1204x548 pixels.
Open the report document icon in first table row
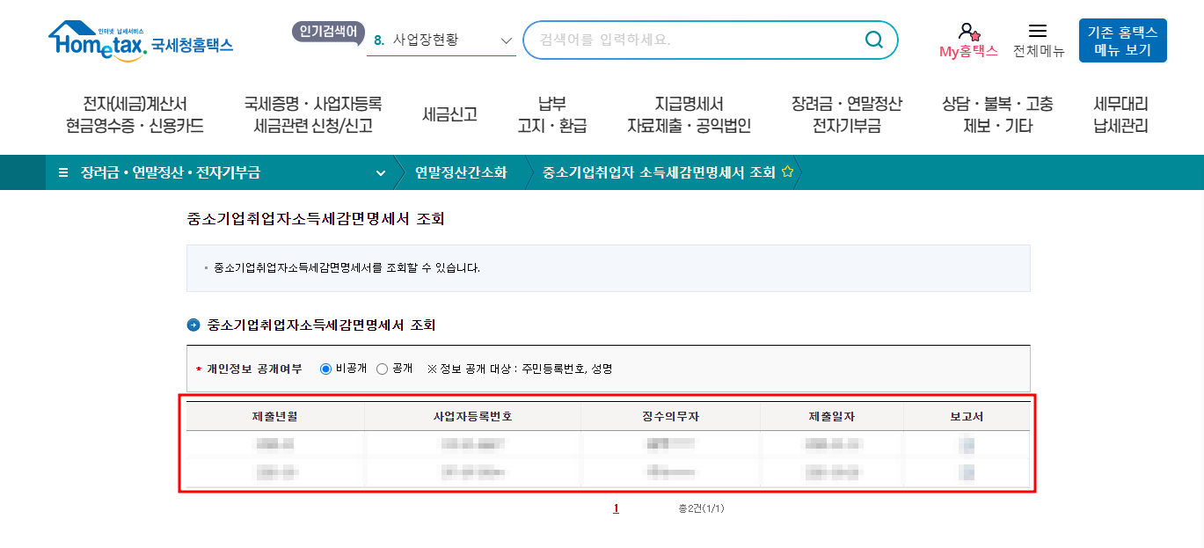968,443
